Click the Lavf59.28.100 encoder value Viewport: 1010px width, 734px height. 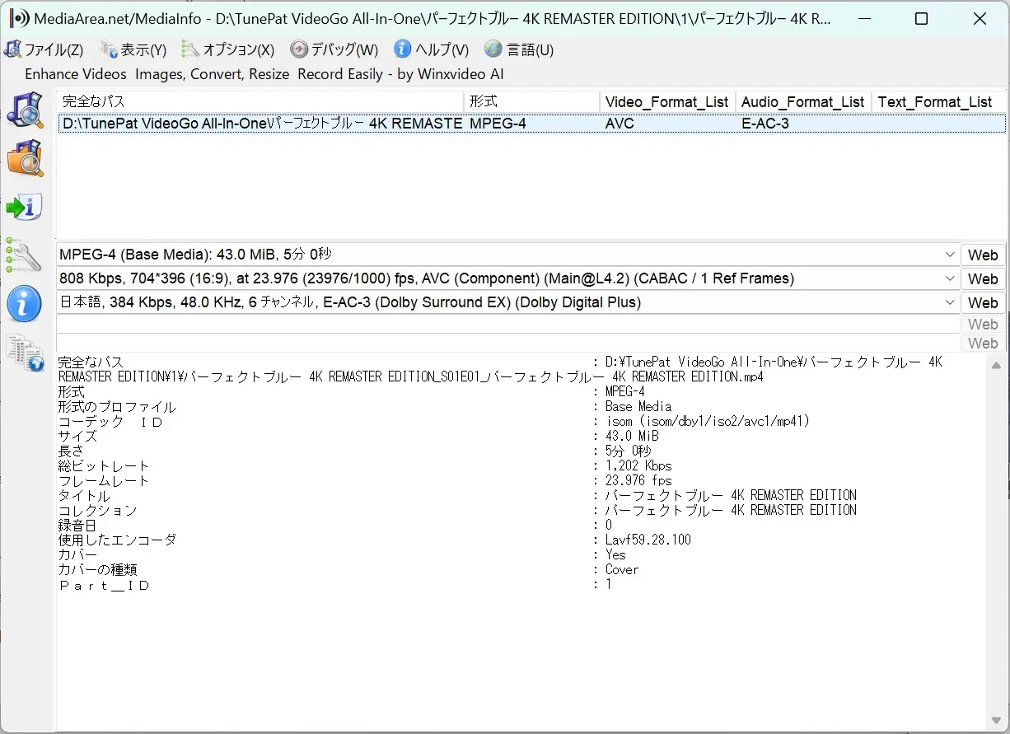(648, 540)
